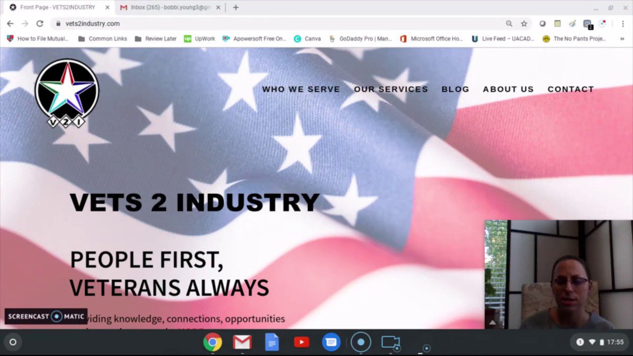
Task: Open the UpWork bookmark
Action: pyautogui.click(x=199, y=39)
